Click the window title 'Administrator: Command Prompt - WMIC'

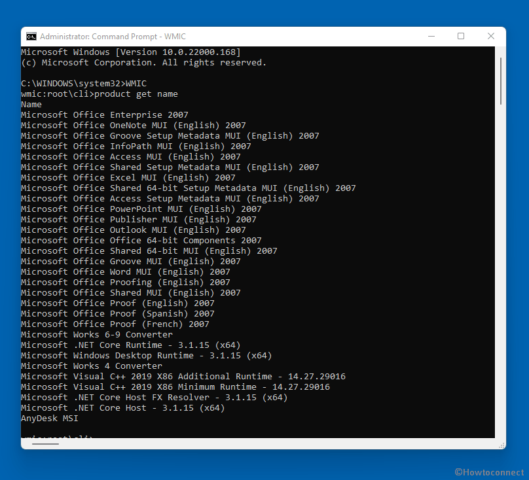pyautogui.click(x=113, y=37)
